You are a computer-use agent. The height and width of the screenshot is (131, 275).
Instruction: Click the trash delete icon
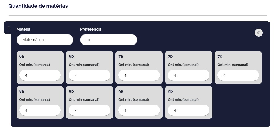pos(259,33)
